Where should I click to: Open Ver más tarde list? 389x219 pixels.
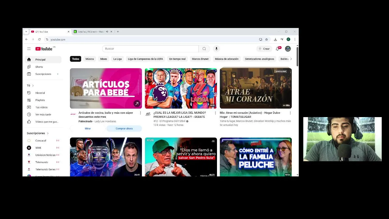click(x=43, y=114)
